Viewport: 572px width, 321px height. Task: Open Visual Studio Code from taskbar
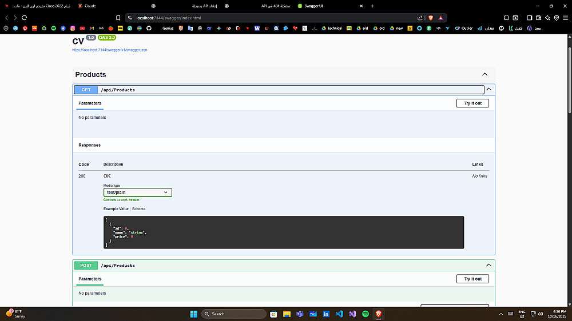tap(339, 314)
